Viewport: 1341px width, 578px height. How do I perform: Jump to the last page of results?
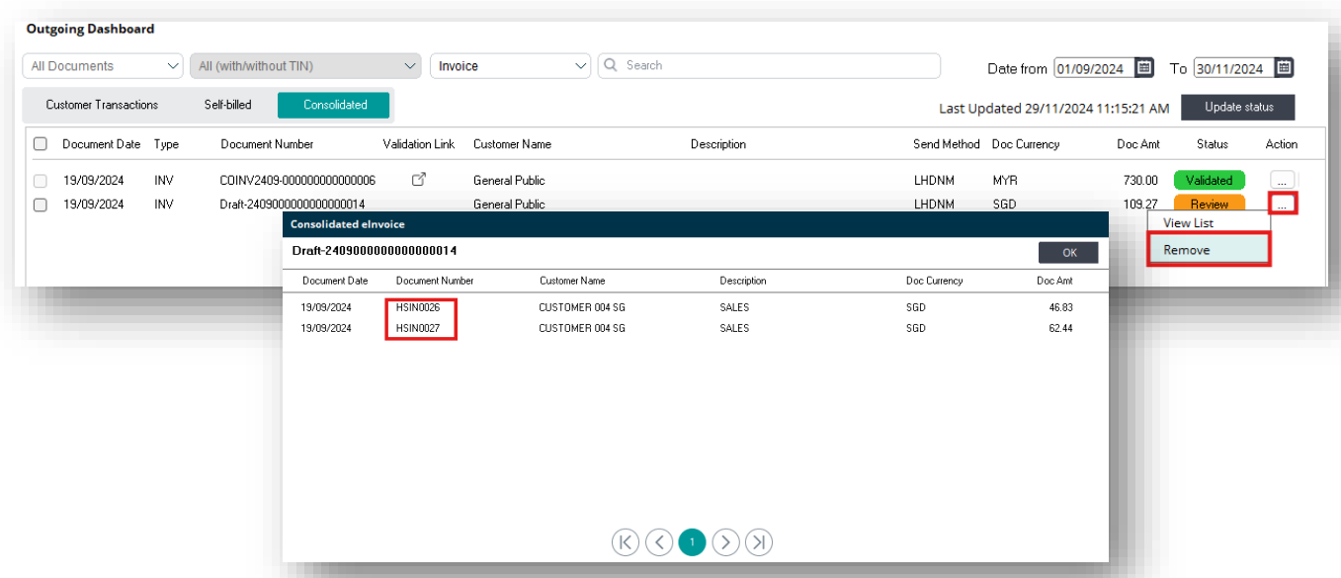pos(759,541)
